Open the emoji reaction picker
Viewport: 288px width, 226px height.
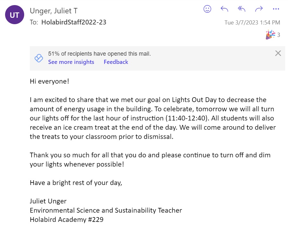207,9
